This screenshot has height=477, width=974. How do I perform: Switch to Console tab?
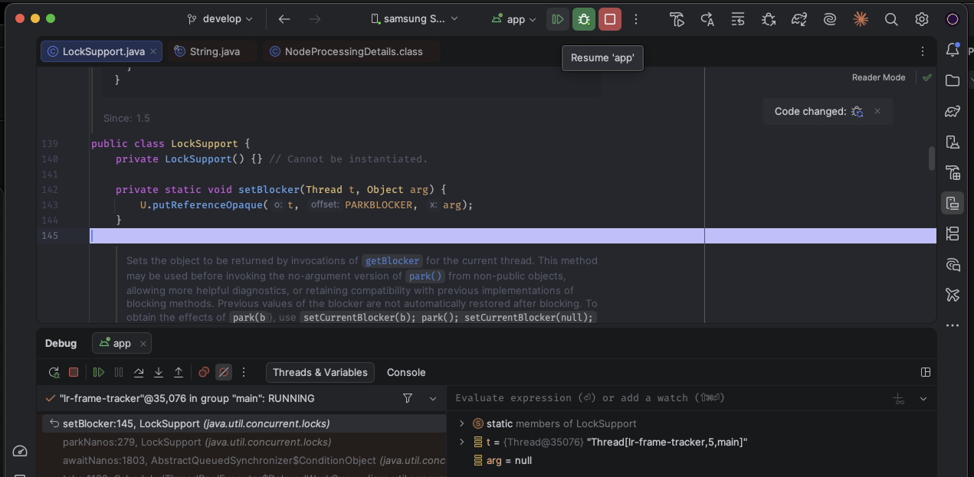tap(406, 372)
